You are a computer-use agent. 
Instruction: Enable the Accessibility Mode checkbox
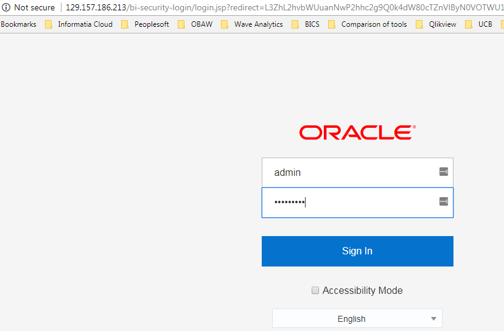(x=315, y=291)
